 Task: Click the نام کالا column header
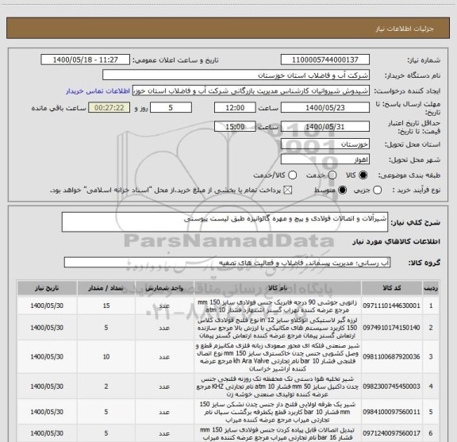[278, 288]
